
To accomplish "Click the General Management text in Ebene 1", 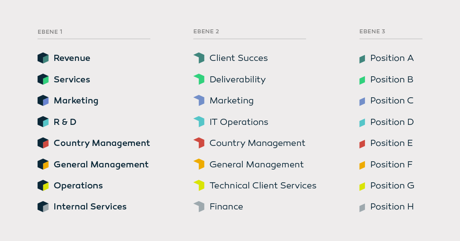I will (x=101, y=164).
